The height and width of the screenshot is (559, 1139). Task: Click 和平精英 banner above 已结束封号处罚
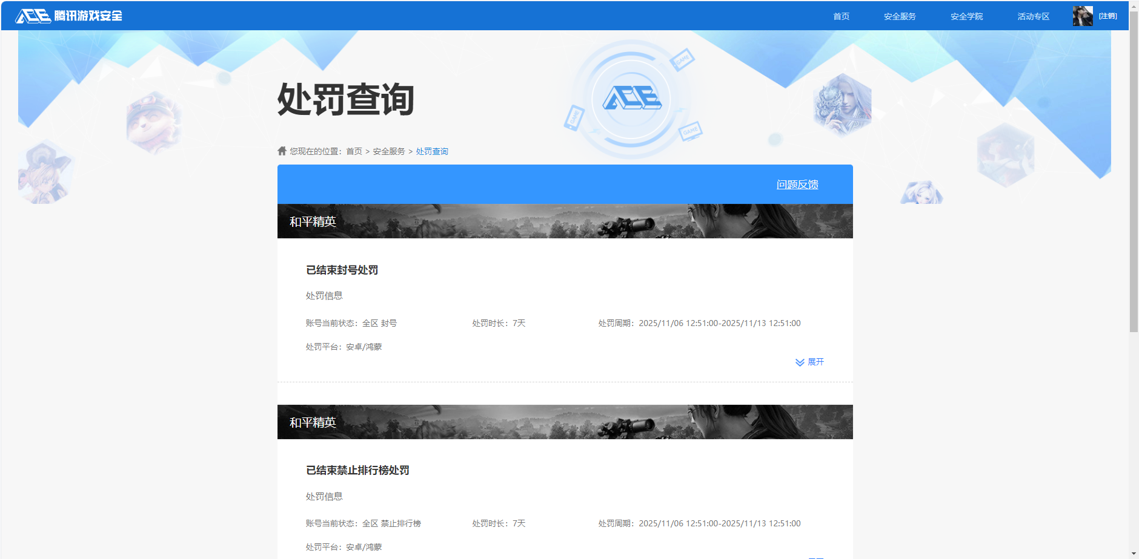pyautogui.click(x=565, y=221)
